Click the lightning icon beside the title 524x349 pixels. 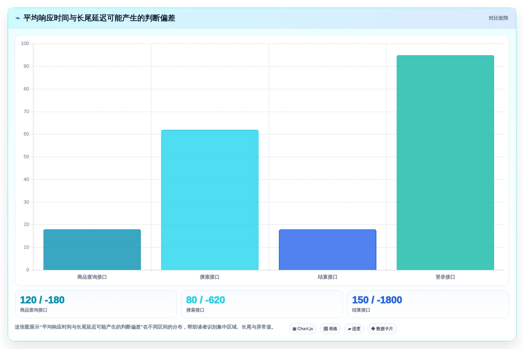18,18
